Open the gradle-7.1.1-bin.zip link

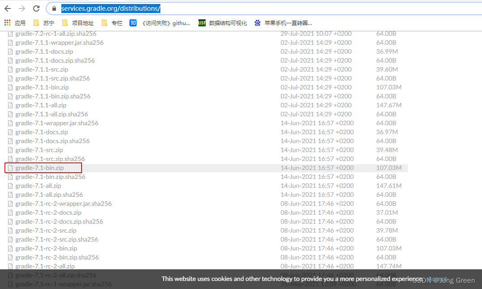42,87
